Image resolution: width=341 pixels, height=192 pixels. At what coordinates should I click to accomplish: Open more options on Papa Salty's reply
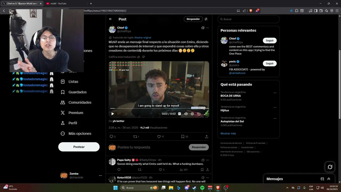point(208,160)
